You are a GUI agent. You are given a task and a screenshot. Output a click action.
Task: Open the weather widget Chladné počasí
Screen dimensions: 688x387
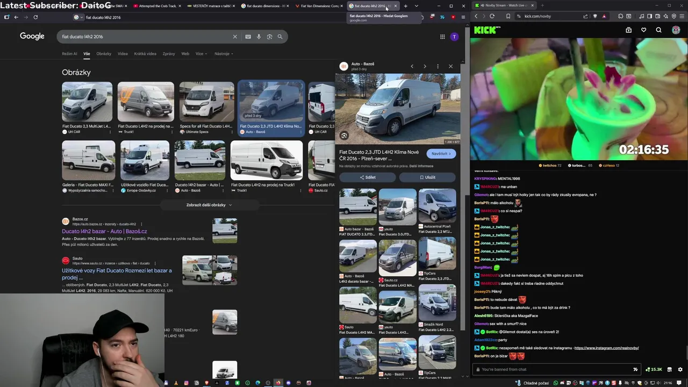click(x=533, y=383)
